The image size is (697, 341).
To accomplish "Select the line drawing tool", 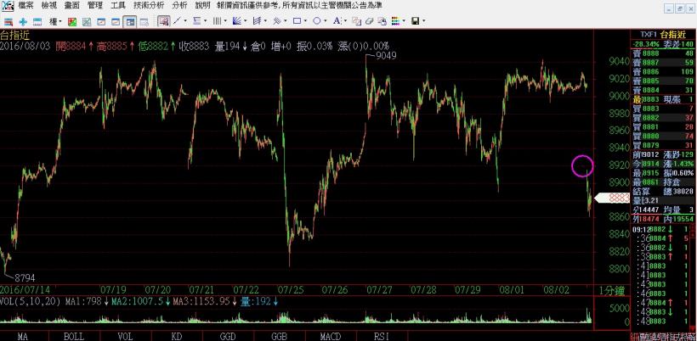I will 177,20.
